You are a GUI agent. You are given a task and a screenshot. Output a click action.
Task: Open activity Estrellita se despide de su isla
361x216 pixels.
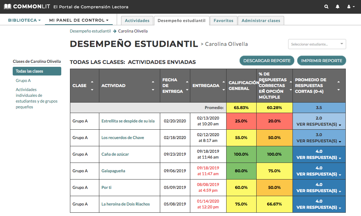(x=128, y=121)
